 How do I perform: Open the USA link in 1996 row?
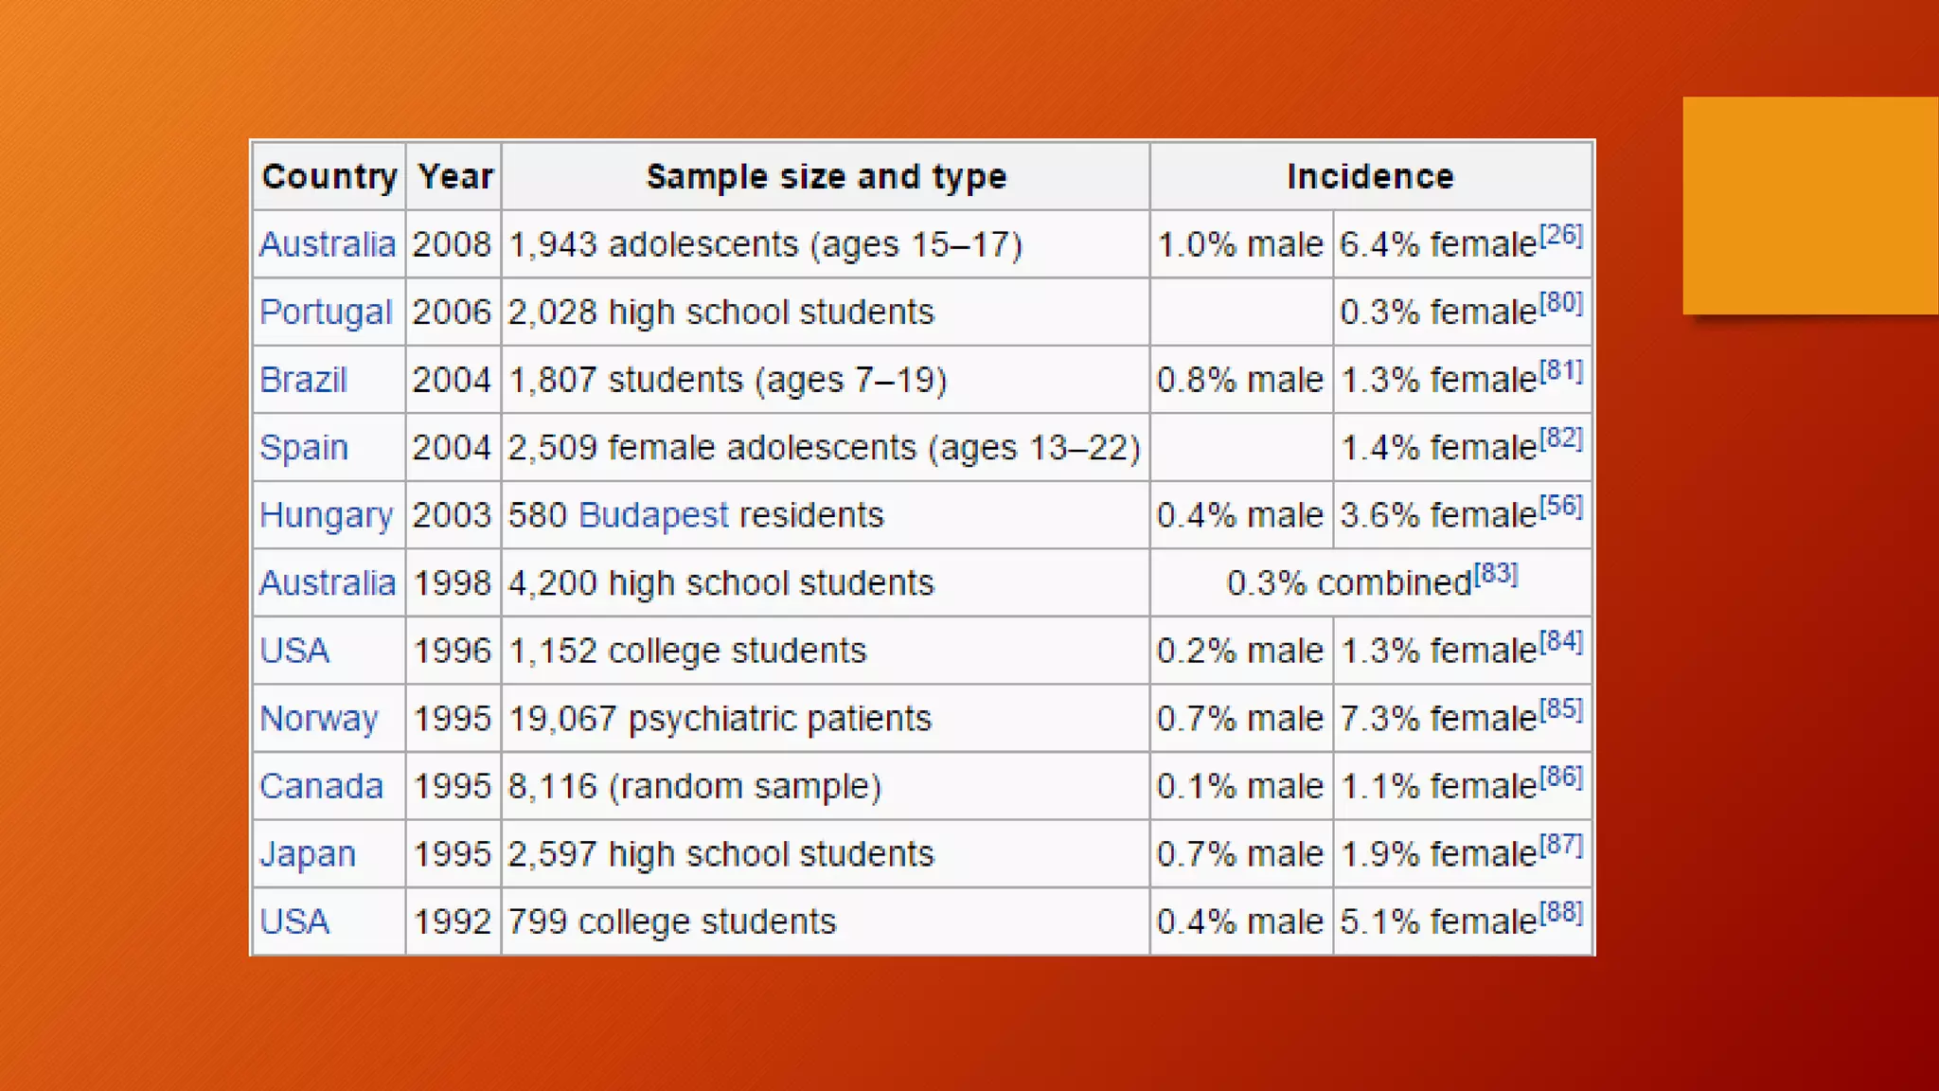click(x=294, y=651)
